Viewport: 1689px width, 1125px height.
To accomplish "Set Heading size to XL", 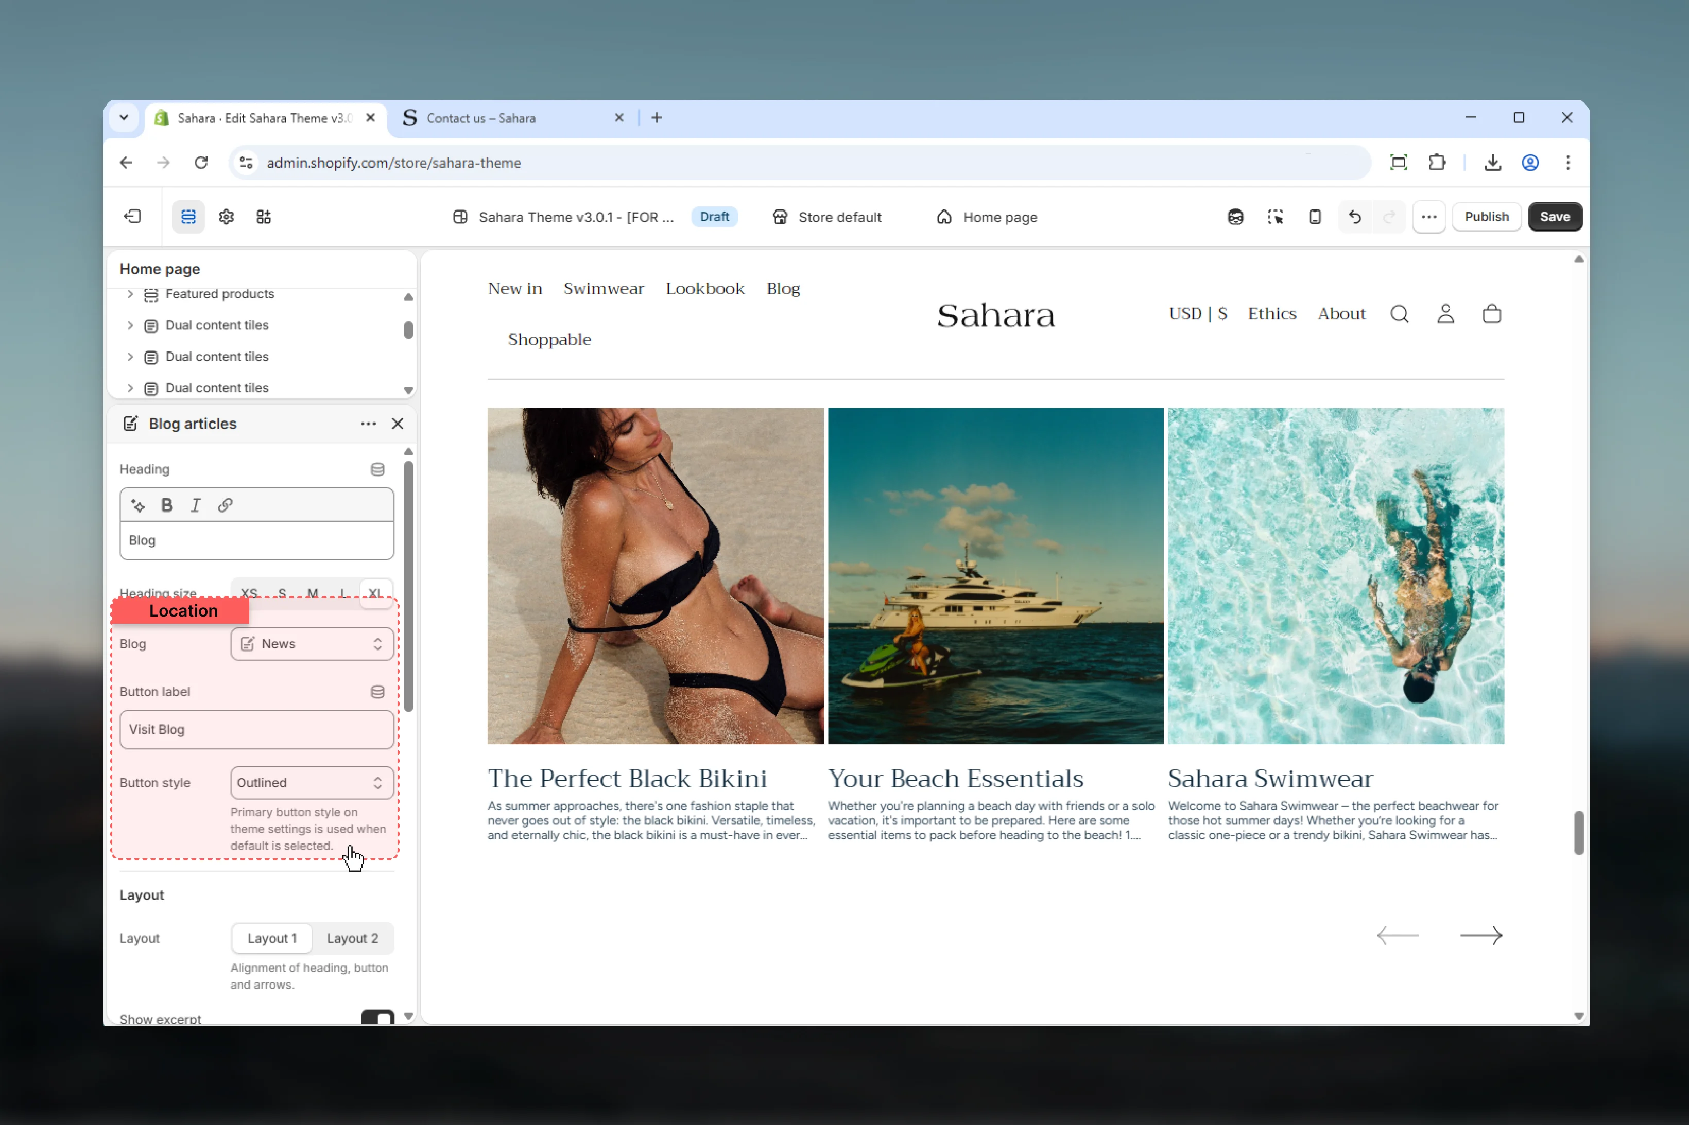I will 375,593.
